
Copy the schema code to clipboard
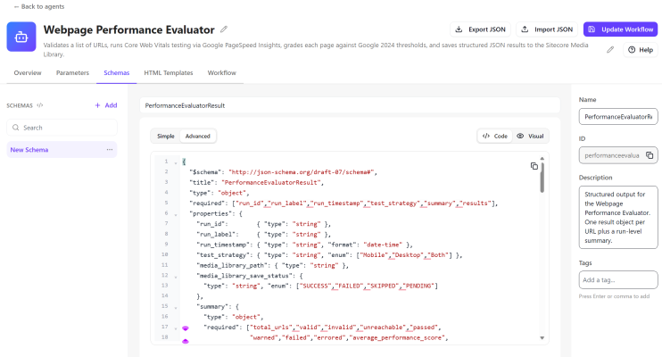pos(534,166)
